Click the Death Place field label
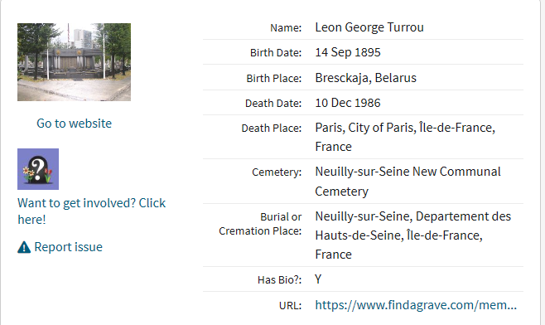Screen dimensions: 545x325 [272, 129]
